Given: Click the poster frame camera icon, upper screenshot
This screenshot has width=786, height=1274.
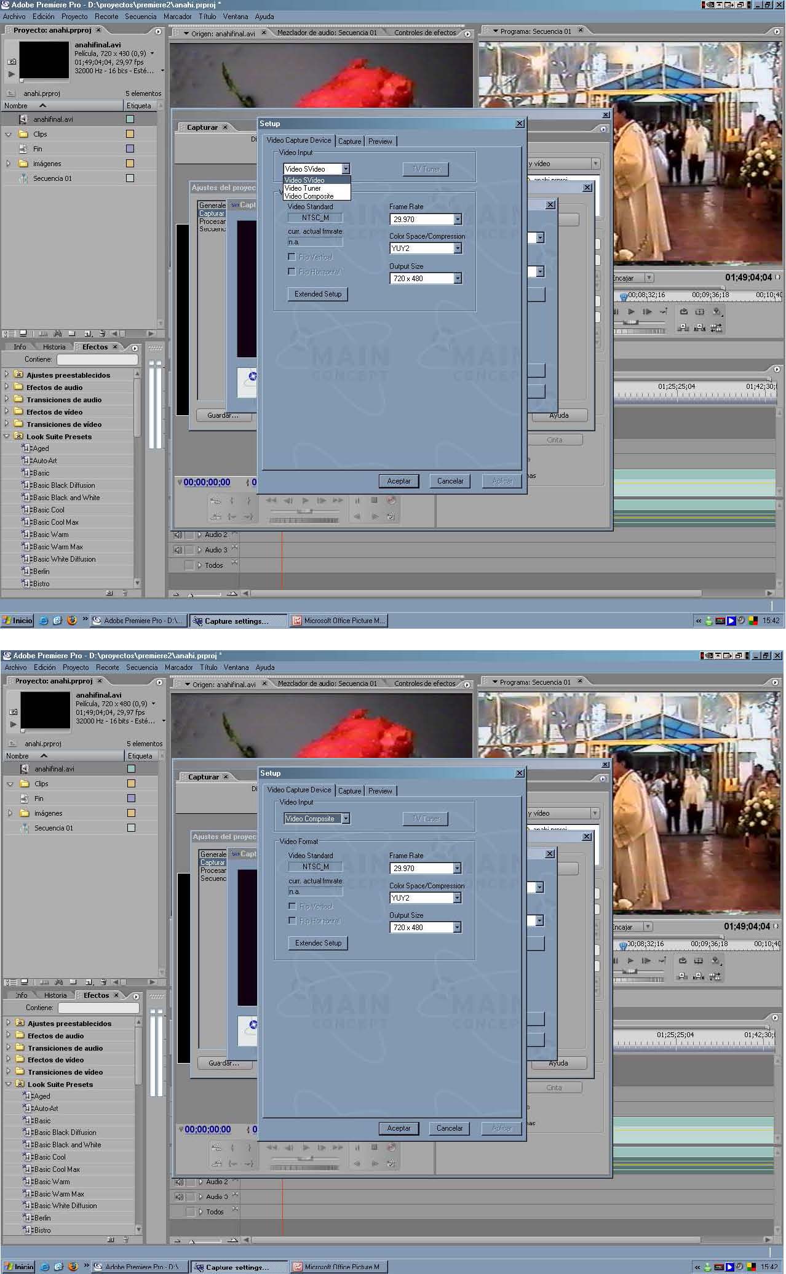Looking at the screenshot, I should (x=12, y=62).
